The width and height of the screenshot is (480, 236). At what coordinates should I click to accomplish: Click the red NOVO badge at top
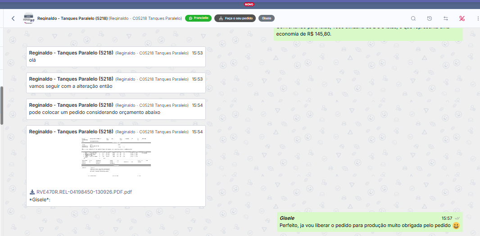click(249, 4)
